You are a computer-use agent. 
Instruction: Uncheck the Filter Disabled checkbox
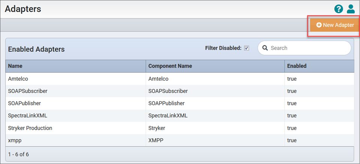point(246,48)
